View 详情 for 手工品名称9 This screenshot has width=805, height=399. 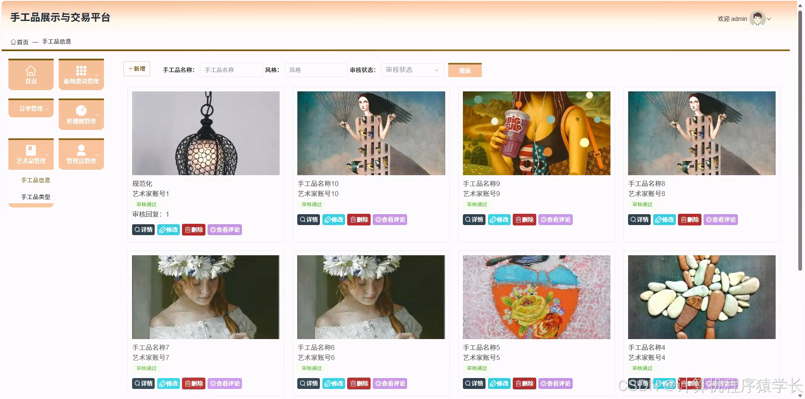474,220
